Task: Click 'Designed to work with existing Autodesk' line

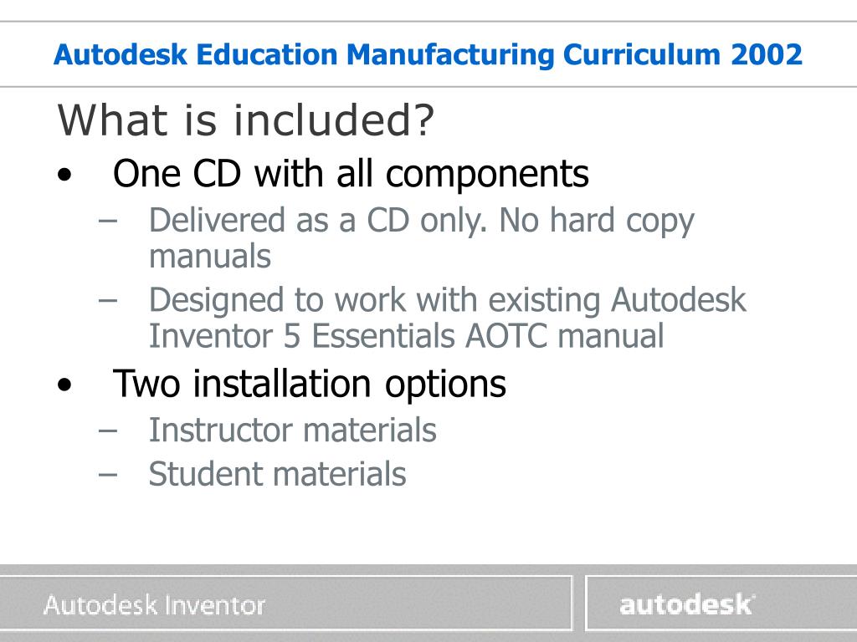Action: click(x=448, y=301)
